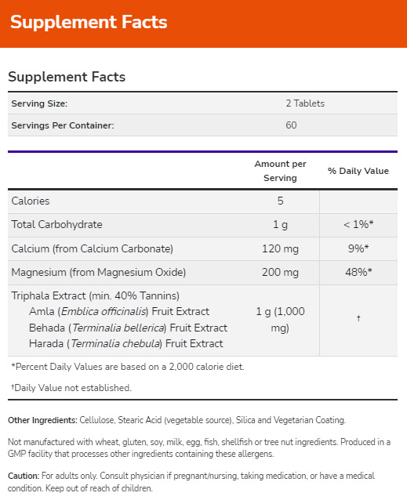Select the Servings Per Container row
The height and width of the screenshot is (500, 407).
pyautogui.click(x=202, y=125)
